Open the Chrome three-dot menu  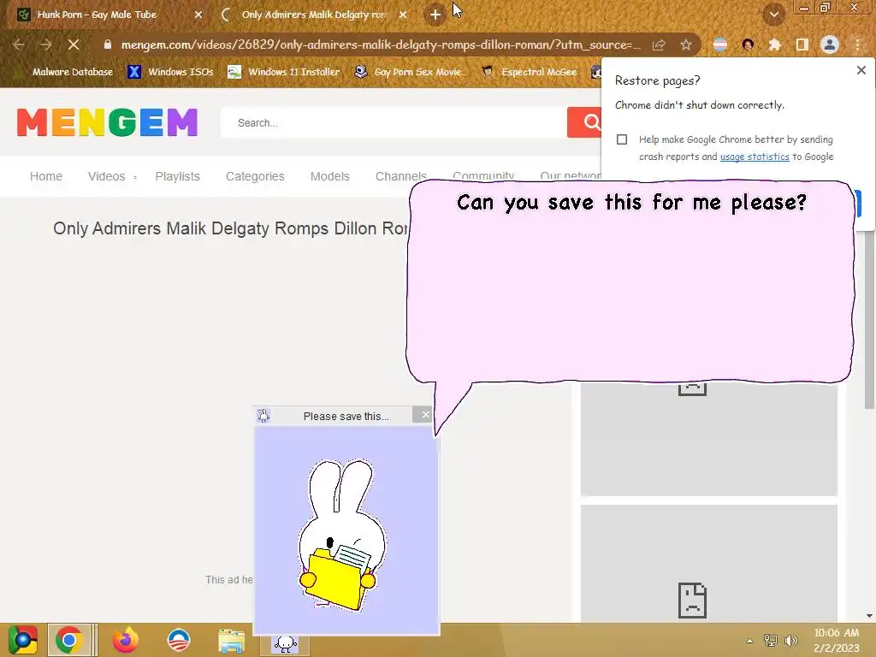tap(857, 44)
